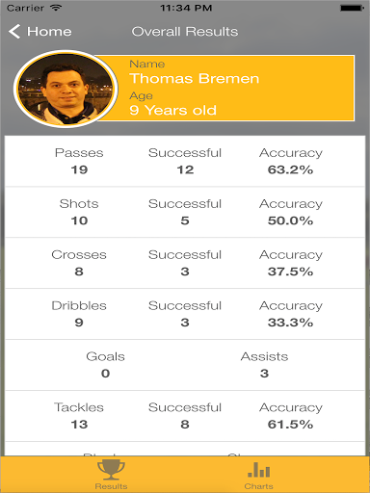Switch to the Results tab
Screen dimensions: 370x493
point(111,475)
